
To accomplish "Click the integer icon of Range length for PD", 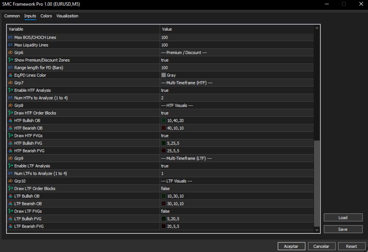I will [10, 68].
